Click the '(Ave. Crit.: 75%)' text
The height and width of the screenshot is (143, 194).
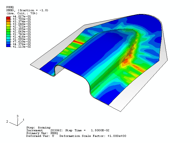coord(22,13)
